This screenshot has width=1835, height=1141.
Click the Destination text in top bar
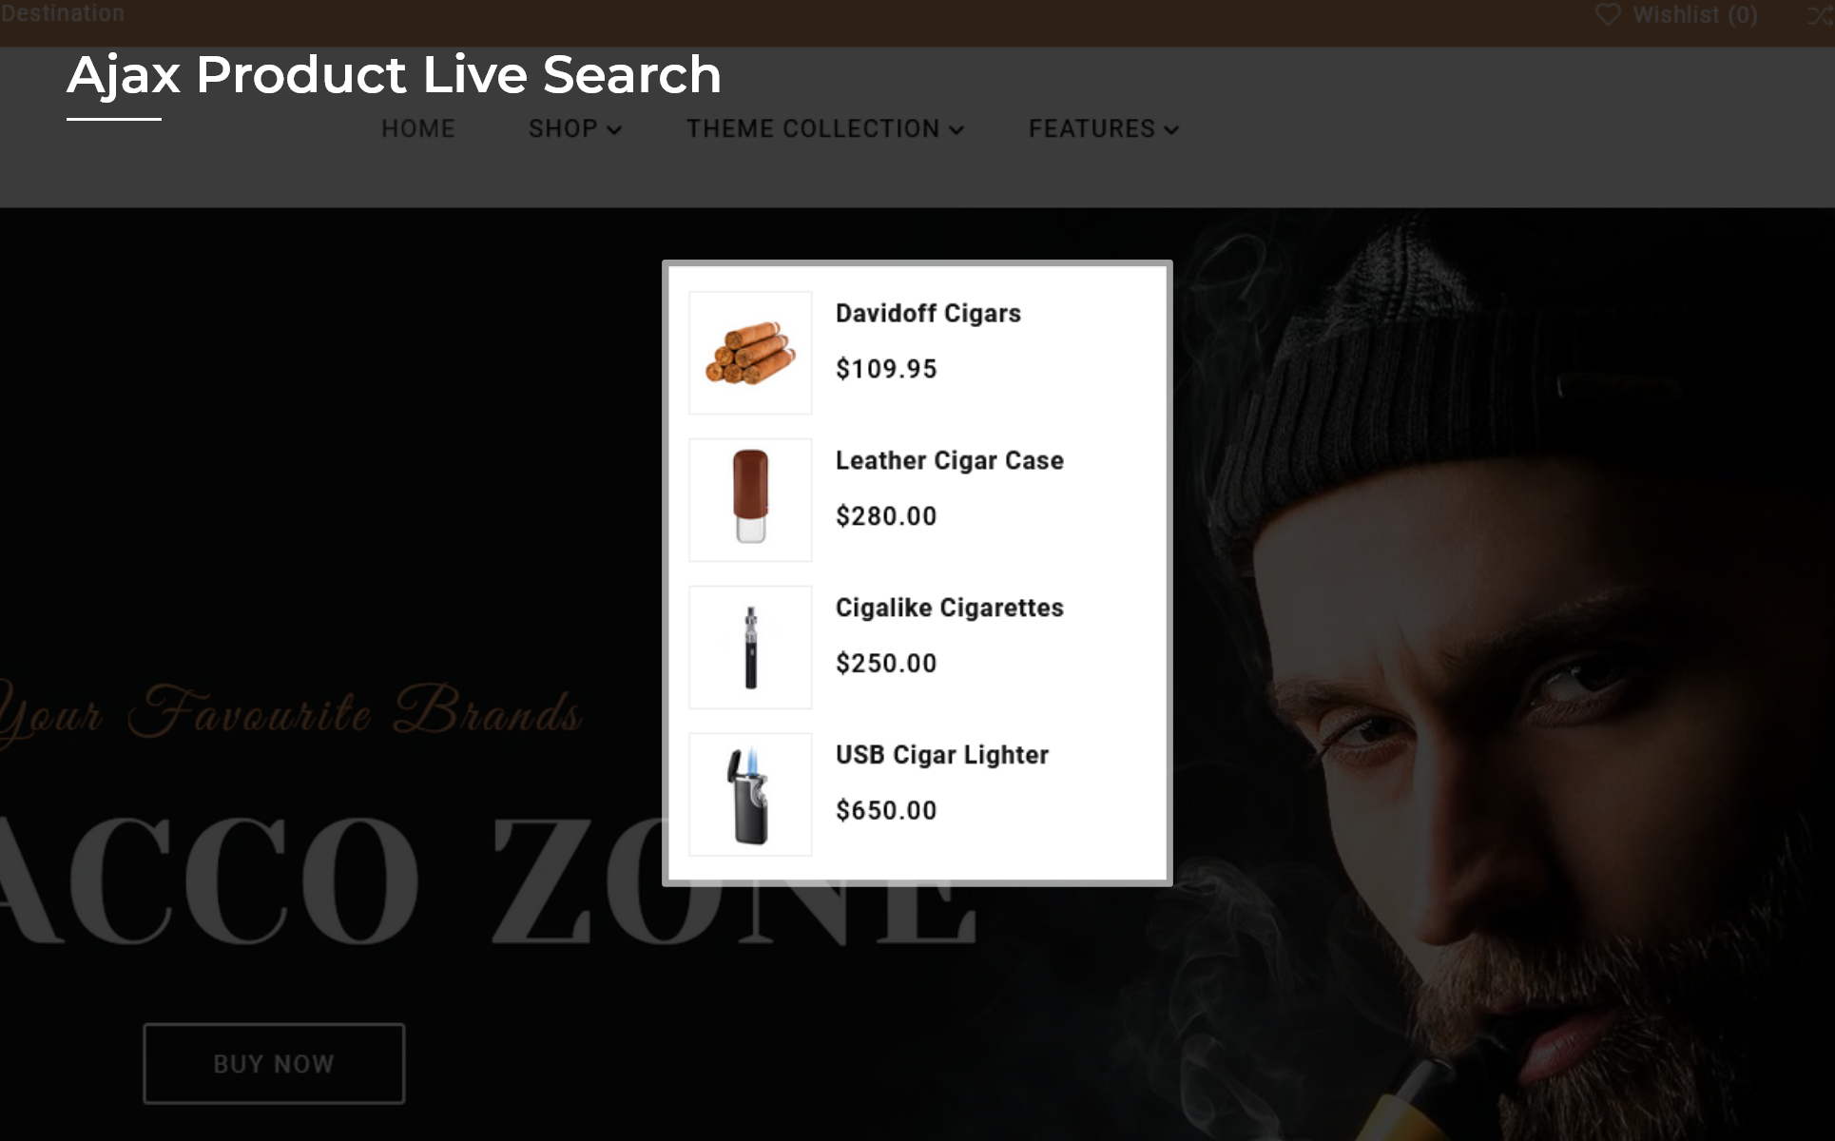62,13
